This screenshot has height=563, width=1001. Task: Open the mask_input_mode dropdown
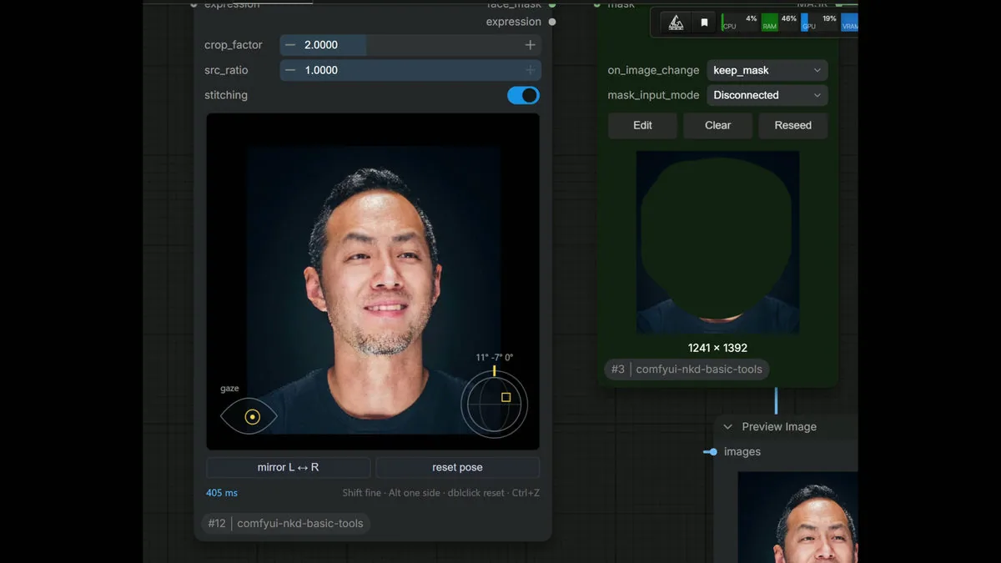pyautogui.click(x=767, y=95)
